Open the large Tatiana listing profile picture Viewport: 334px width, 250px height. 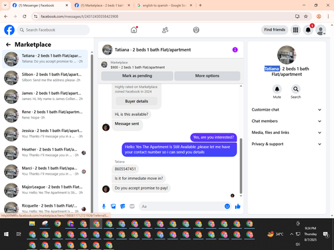click(287, 55)
